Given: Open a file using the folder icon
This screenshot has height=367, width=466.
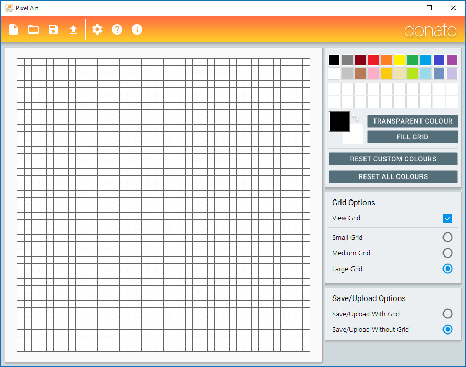Looking at the screenshot, I should [x=33, y=29].
